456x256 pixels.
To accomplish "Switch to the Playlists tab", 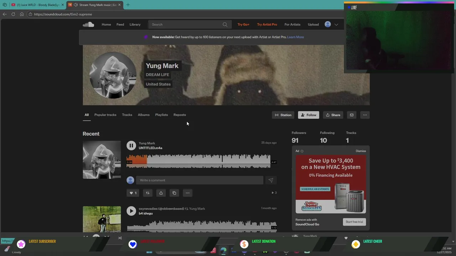I will [161, 115].
